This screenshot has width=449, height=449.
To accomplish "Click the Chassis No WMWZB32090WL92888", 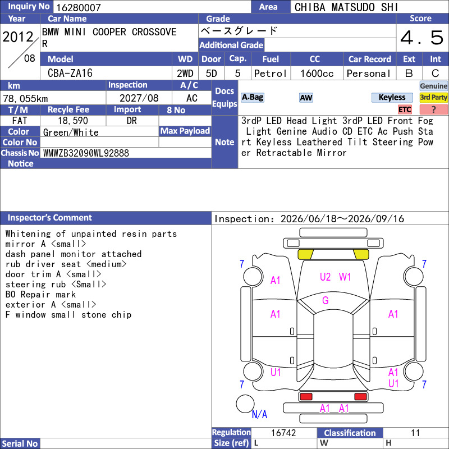I will coord(86,153).
